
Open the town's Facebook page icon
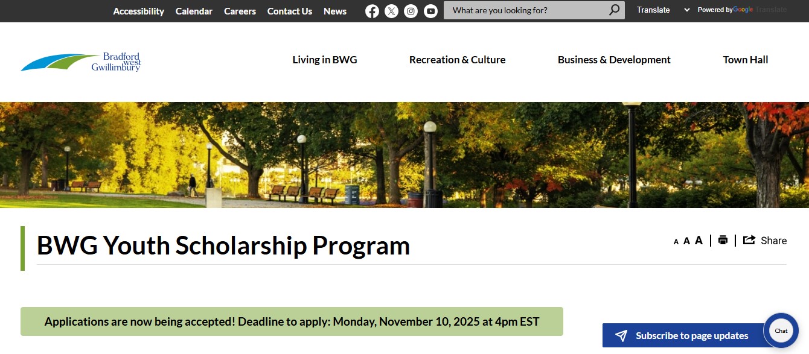(x=372, y=11)
